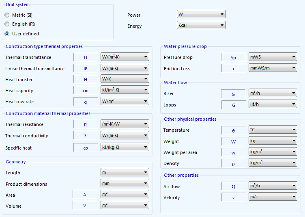The width and height of the screenshot is (305, 217).
Task: Open the Friction Loss unit dropdown
Action: point(273,68)
